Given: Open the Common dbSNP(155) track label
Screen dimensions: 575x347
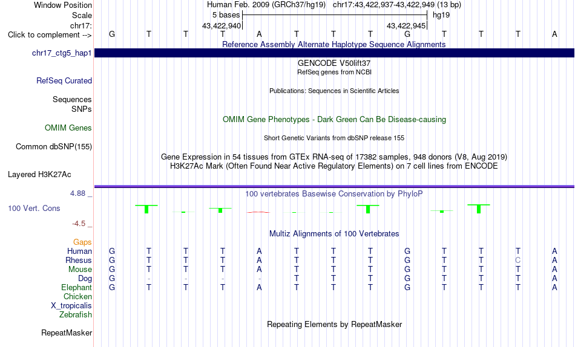Looking at the screenshot, I should pos(54,146).
